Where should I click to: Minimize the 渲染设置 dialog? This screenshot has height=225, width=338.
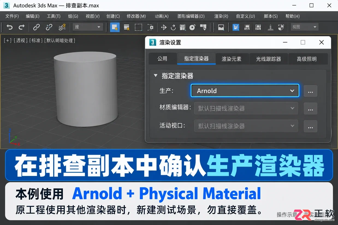(x=285, y=42)
